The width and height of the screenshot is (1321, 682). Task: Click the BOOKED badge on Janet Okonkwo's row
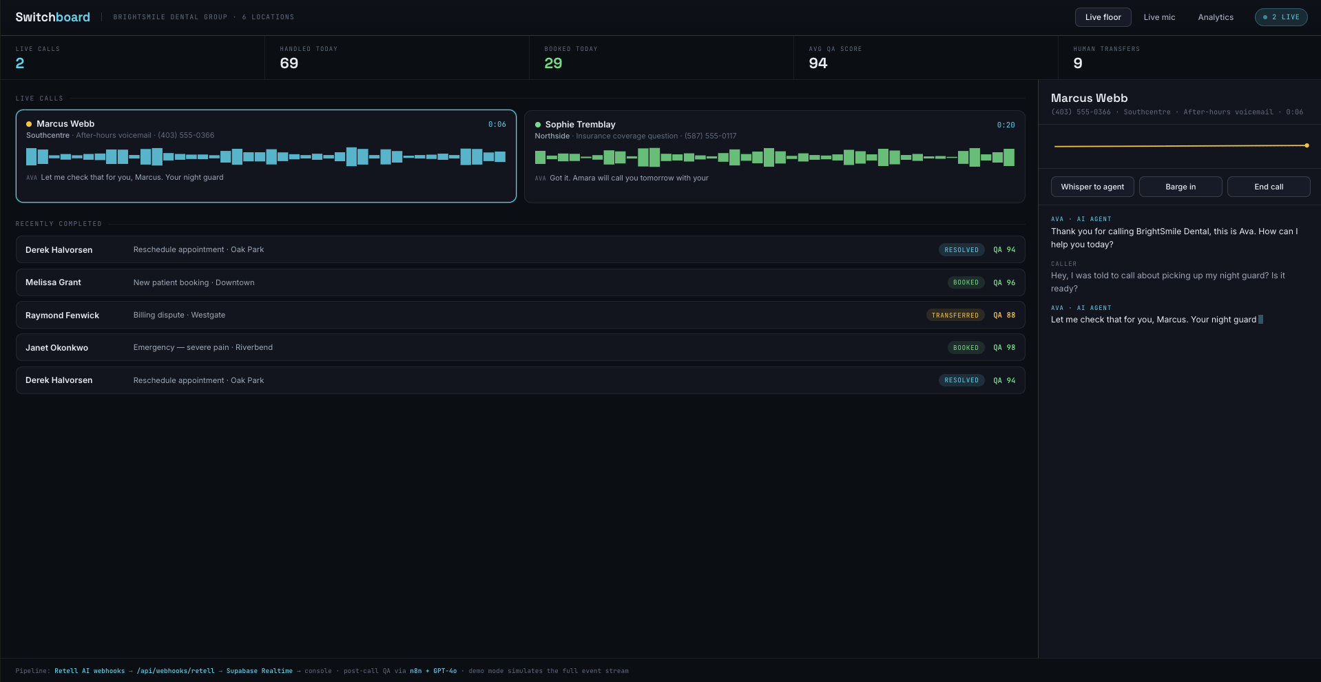coord(966,348)
